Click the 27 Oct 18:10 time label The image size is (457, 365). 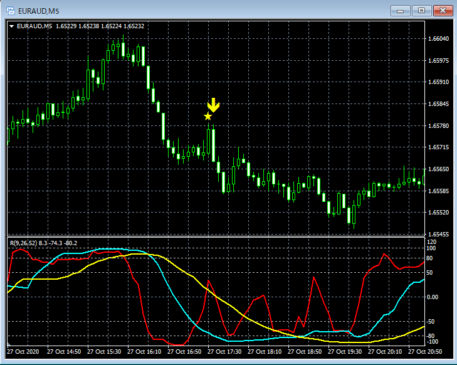point(265,352)
